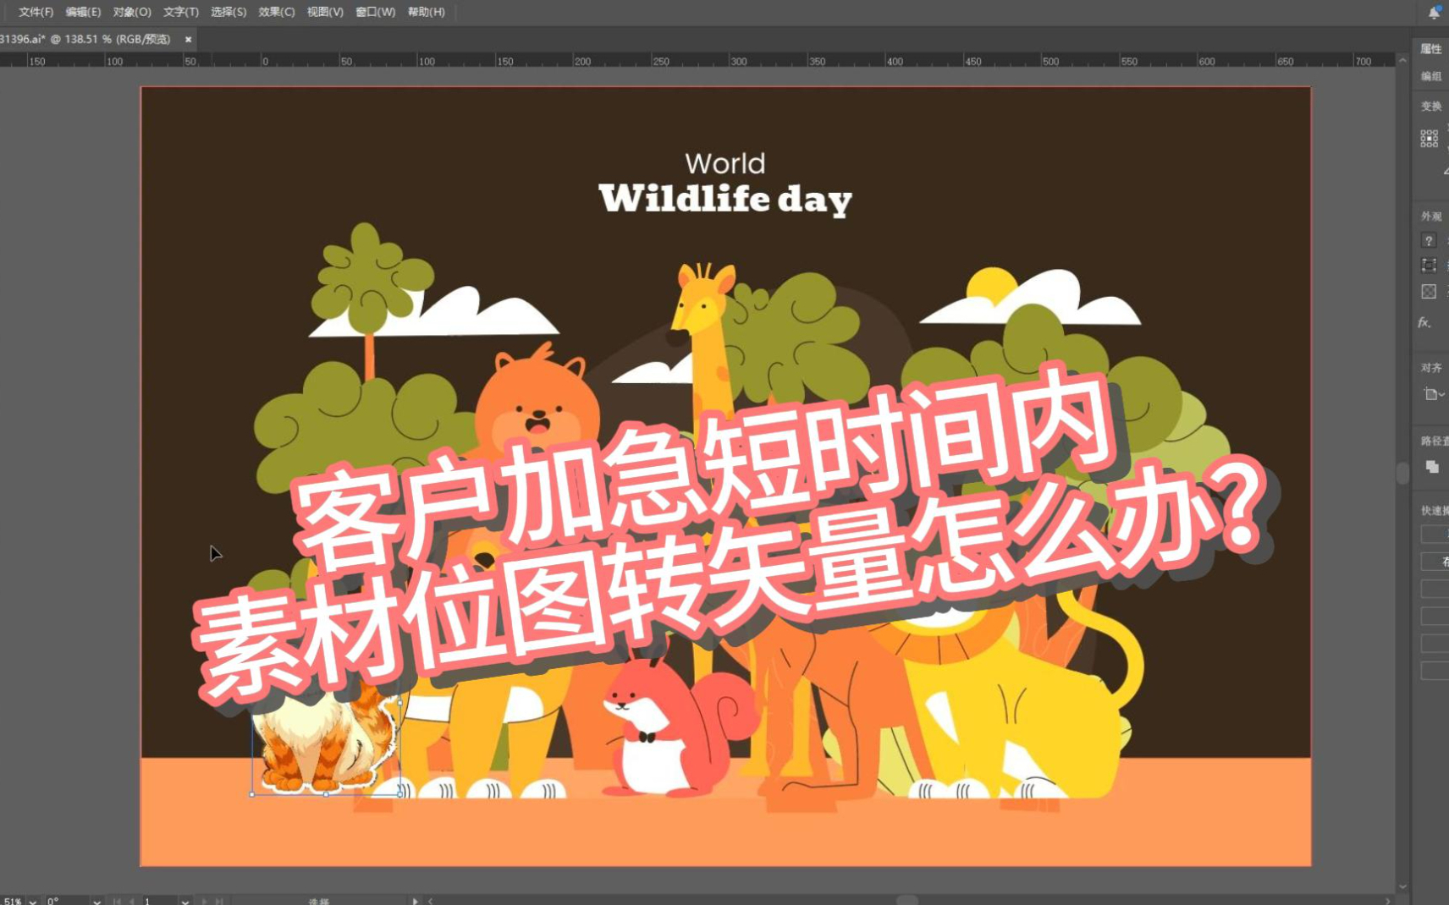Select the transform reference point grid

pyautogui.click(x=1429, y=139)
